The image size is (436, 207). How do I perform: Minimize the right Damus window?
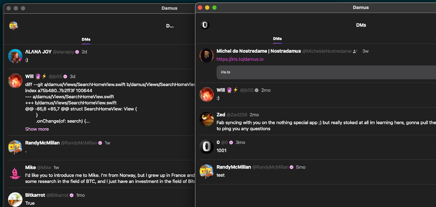point(207,8)
